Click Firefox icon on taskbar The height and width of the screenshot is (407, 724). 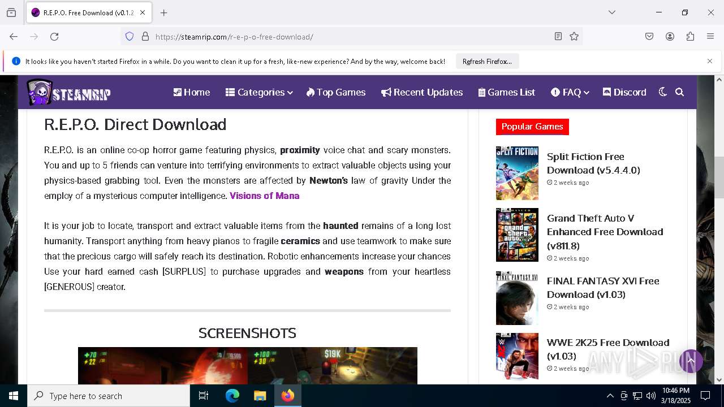coord(288,396)
